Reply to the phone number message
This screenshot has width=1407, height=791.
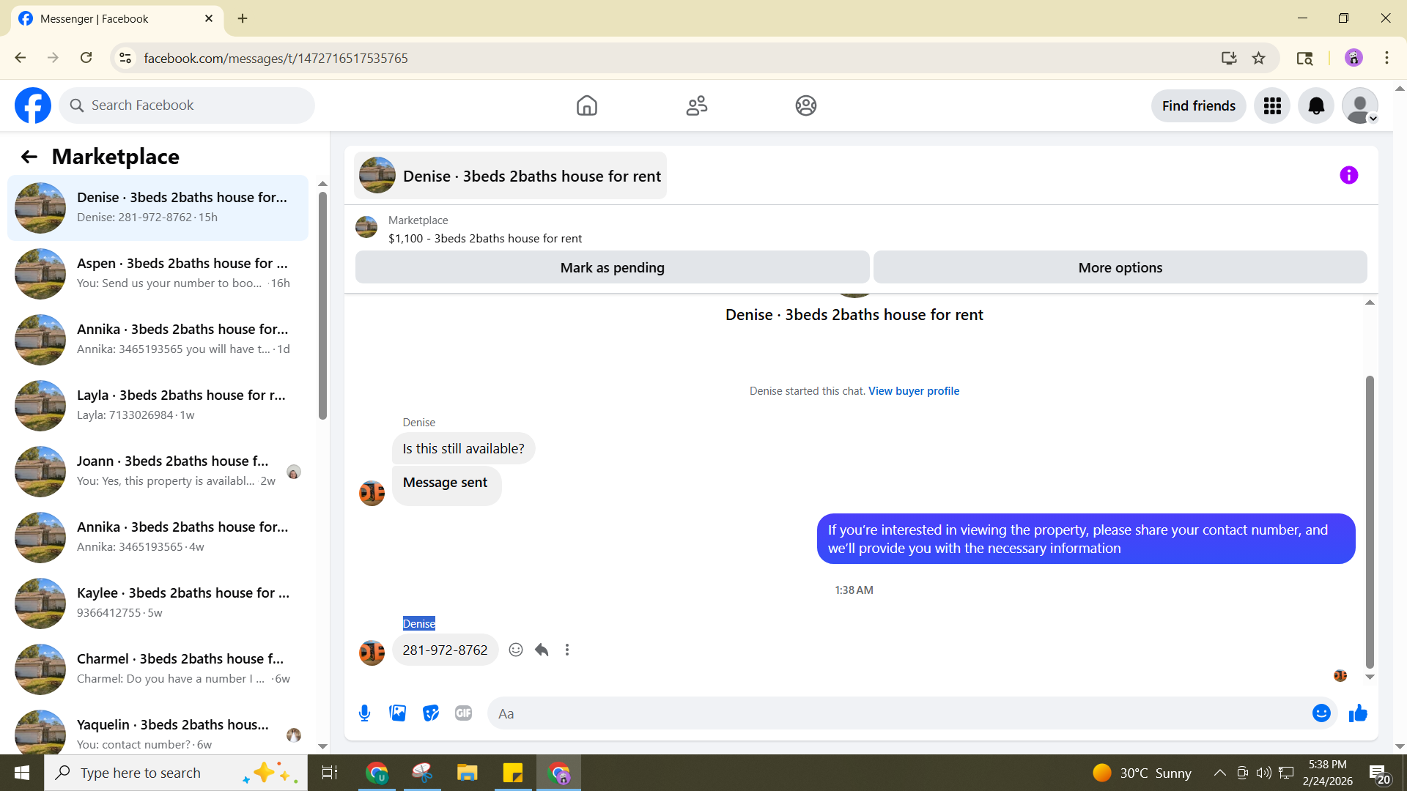pyautogui.click(x=542, y=650)
